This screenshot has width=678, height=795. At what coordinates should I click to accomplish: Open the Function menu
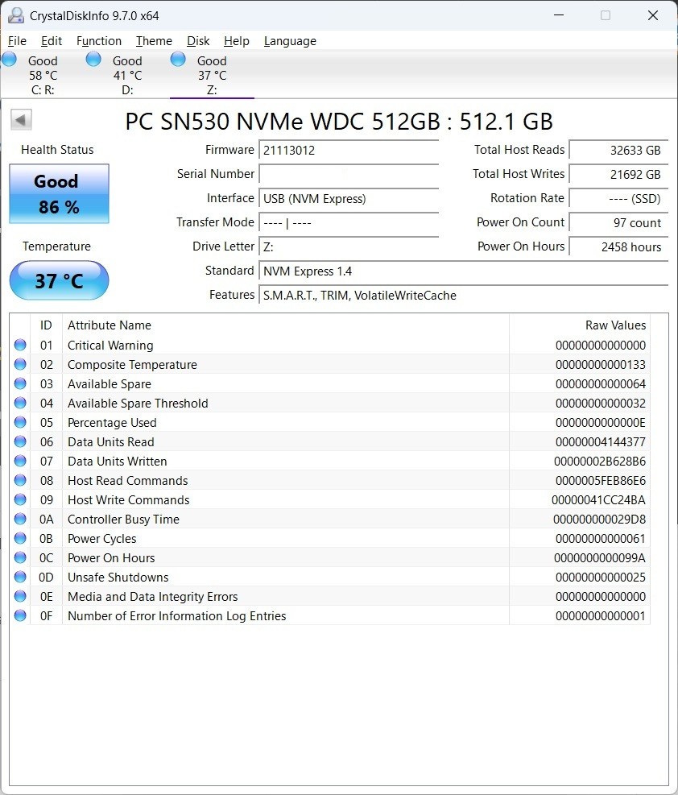(x=99, y=41)
